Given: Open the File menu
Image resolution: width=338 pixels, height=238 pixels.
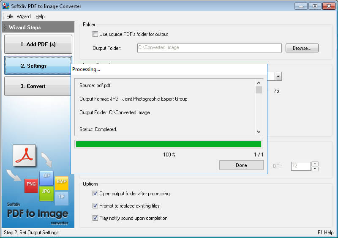Looking at the screenshot, I should tap(10, 16).
